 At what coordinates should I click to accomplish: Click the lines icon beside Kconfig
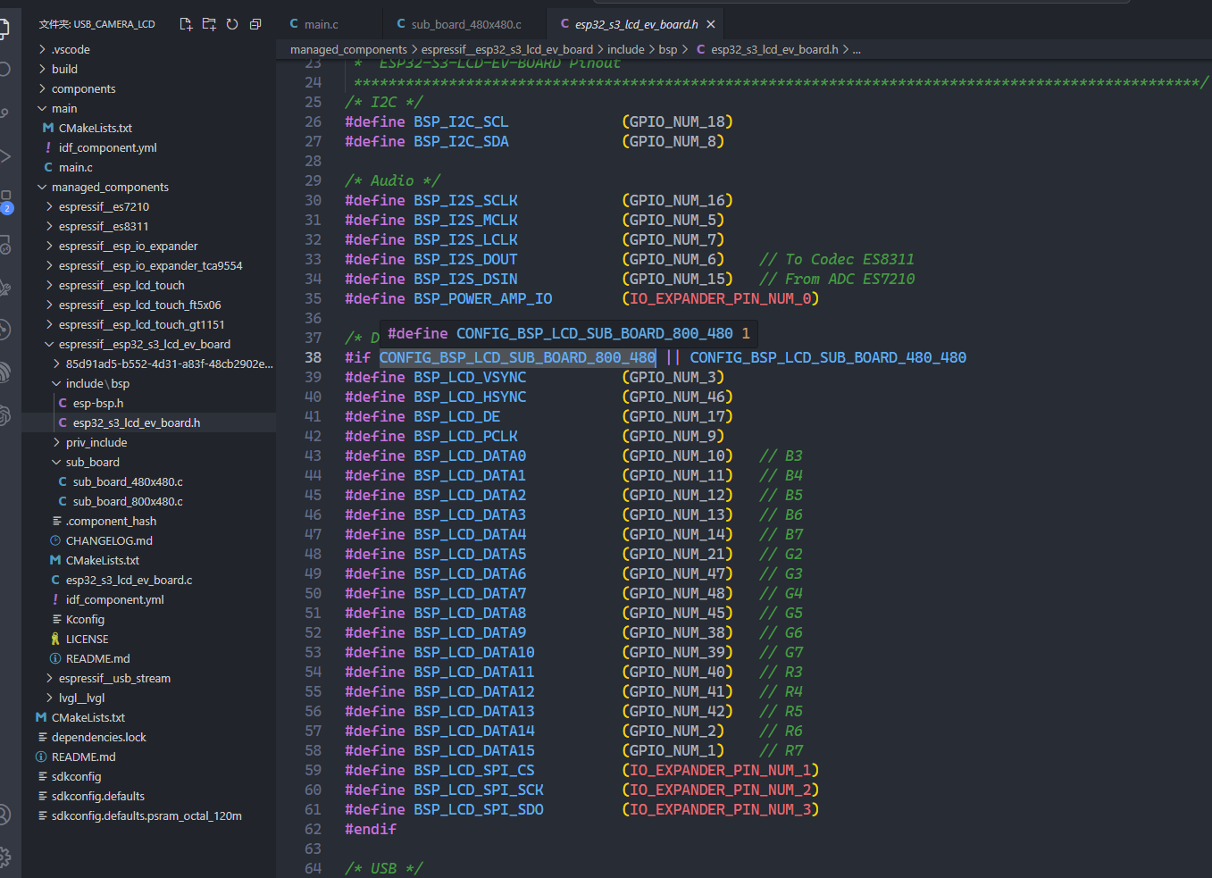tap(57, 619)
